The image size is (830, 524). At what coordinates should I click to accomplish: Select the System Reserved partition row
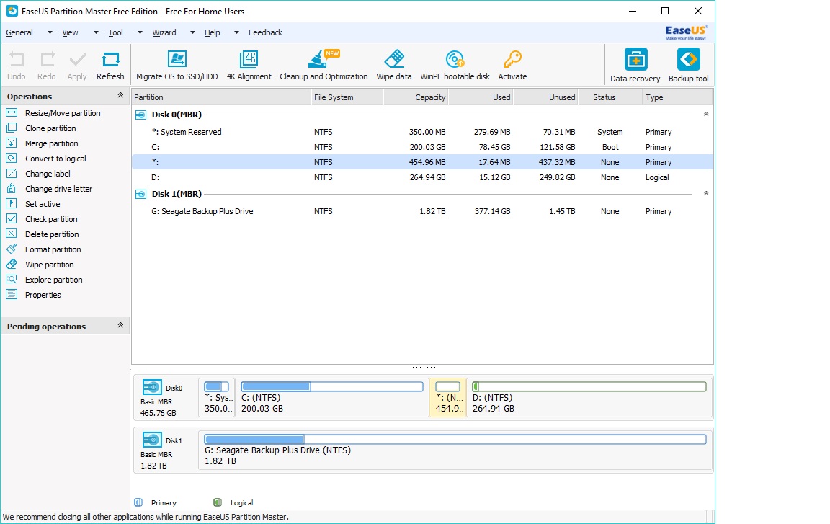[x=422, y=132]
